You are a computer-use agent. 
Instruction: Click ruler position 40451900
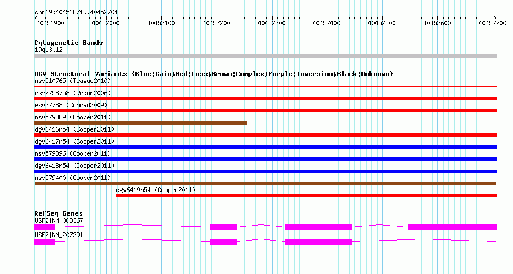[50, 23]
